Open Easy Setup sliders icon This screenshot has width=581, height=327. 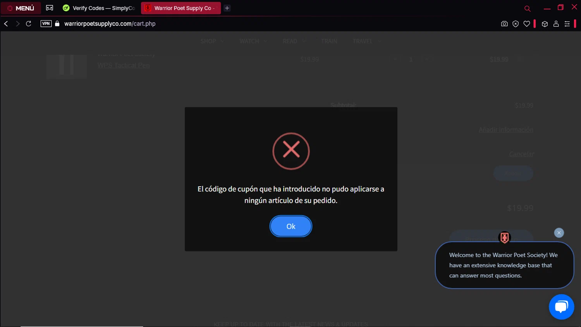(x=567, y=24)
